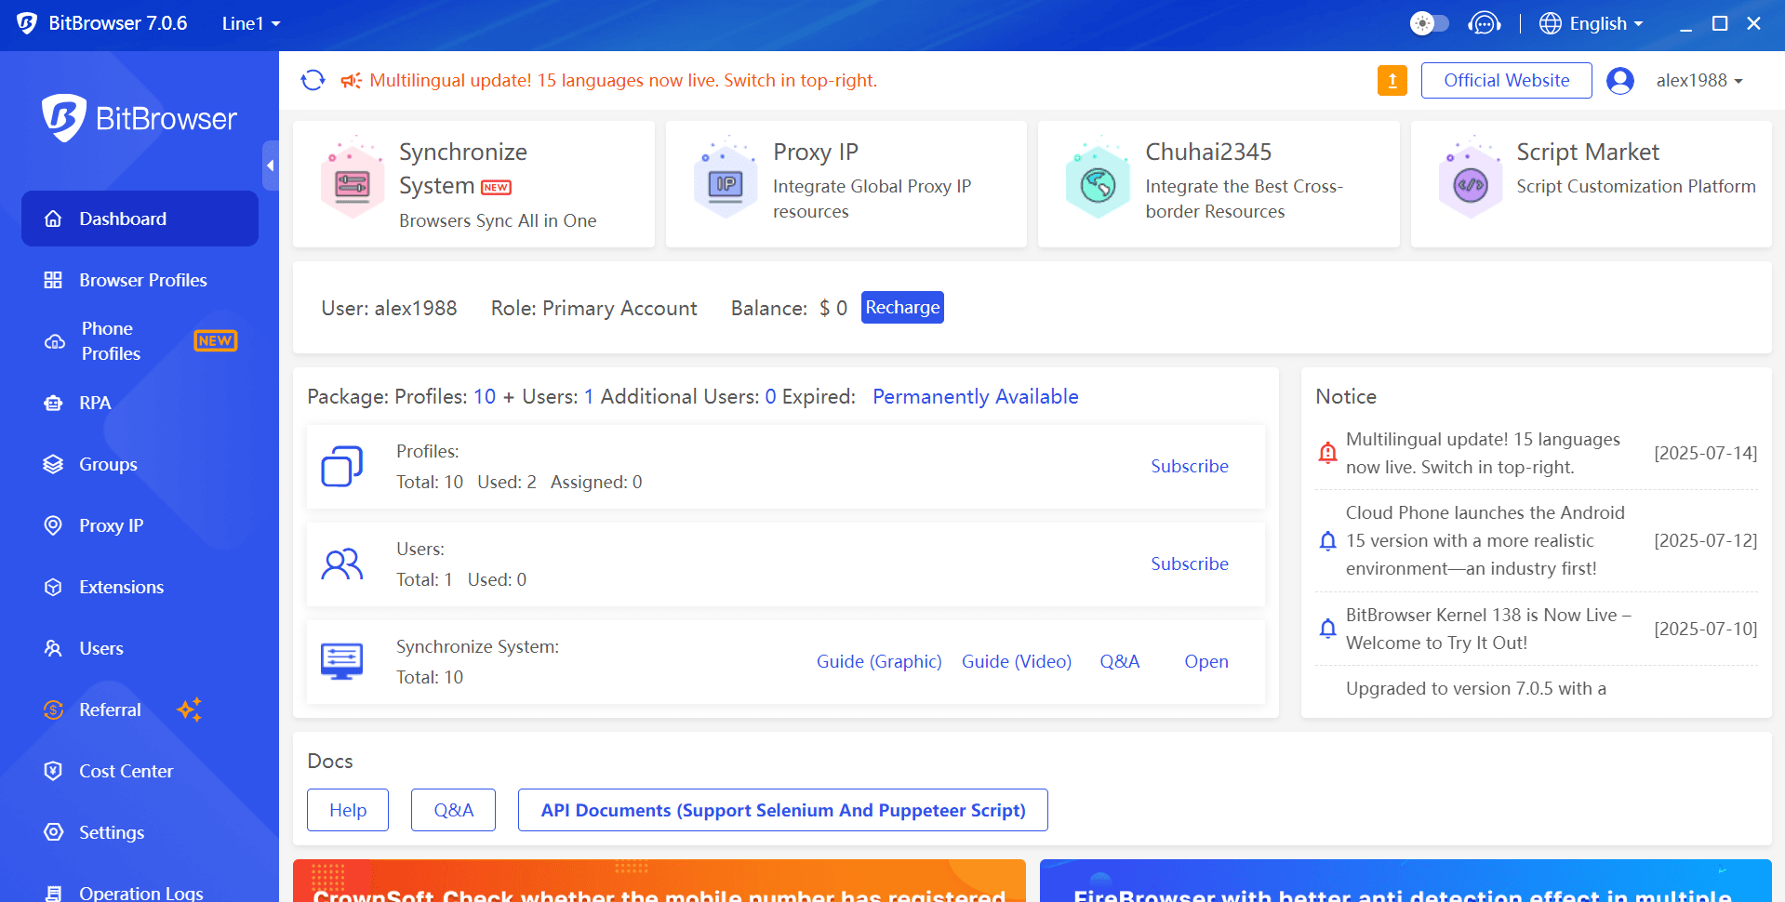Click the Settings gear icon in sidebar
1785x902 pixels.
click(53, 832)
